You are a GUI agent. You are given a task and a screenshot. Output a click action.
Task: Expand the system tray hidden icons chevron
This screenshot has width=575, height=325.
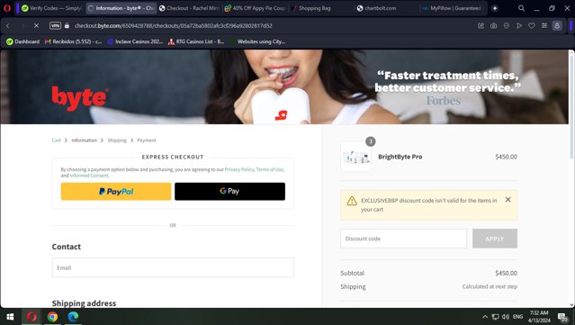pos(485,317)
